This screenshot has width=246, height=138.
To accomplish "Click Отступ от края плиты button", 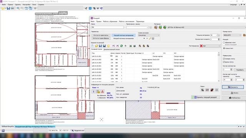I will coord(101,35).
